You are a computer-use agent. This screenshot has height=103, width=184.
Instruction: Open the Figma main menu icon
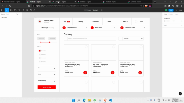tap(2, 10)
